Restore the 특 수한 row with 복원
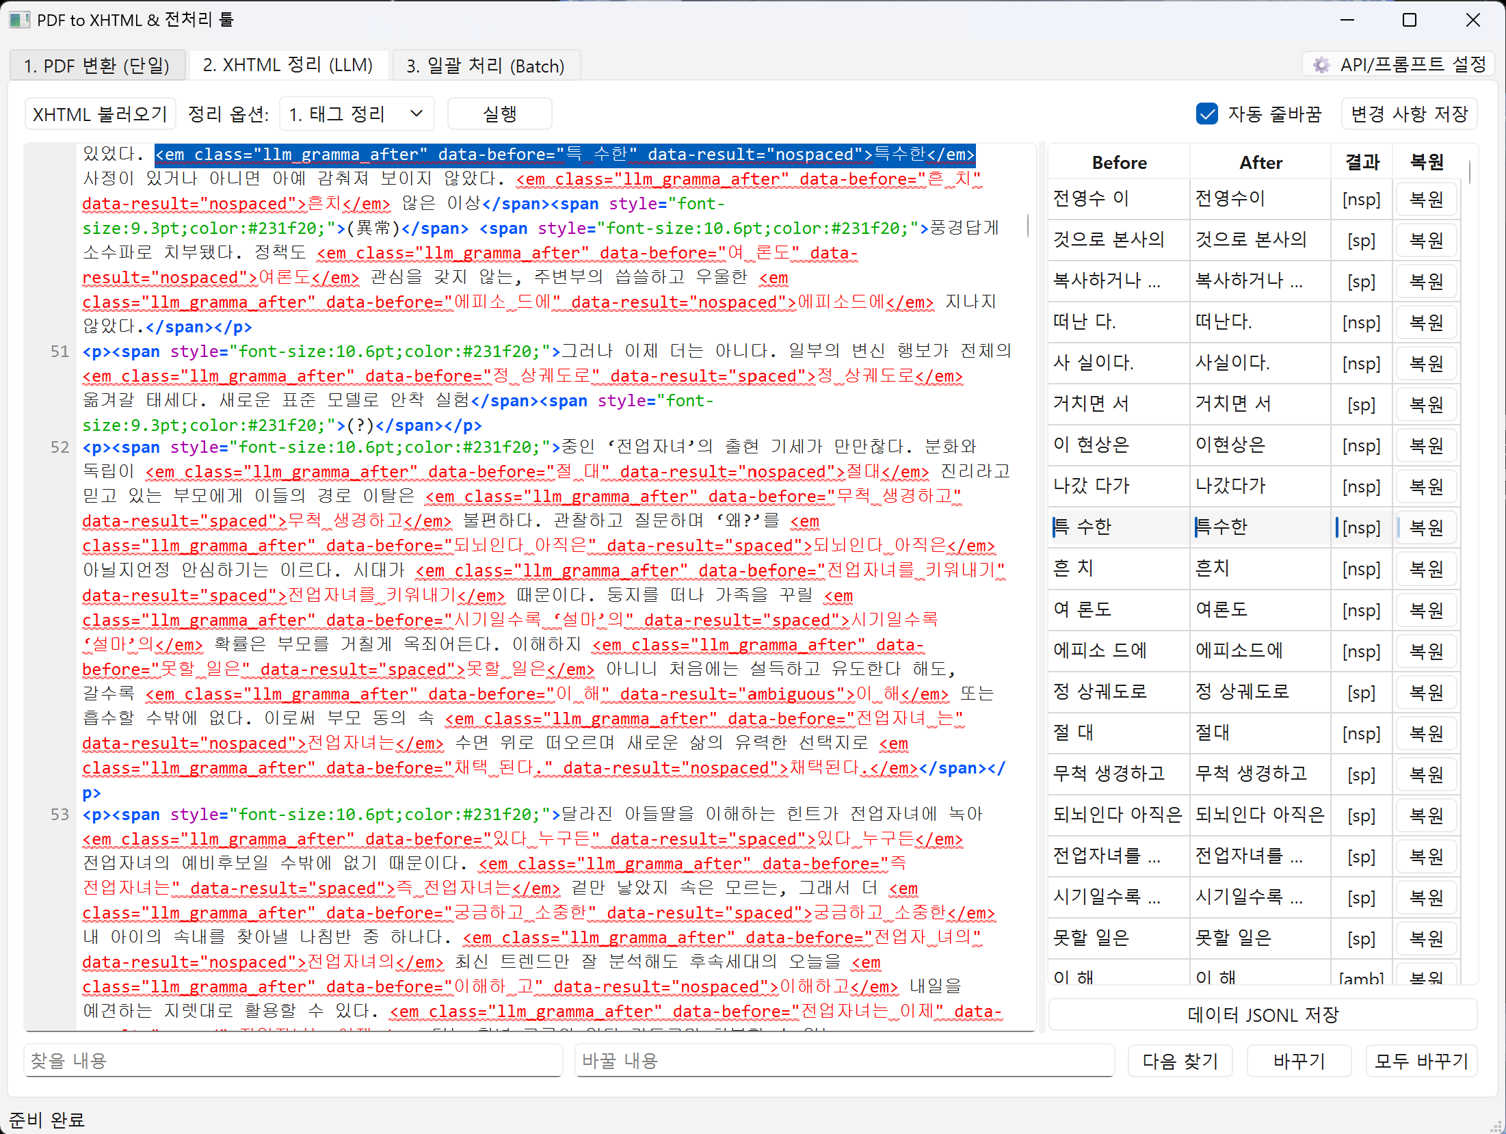Image resolution: width=1506 pixels, height=1134 pixels. [1426, 527]
